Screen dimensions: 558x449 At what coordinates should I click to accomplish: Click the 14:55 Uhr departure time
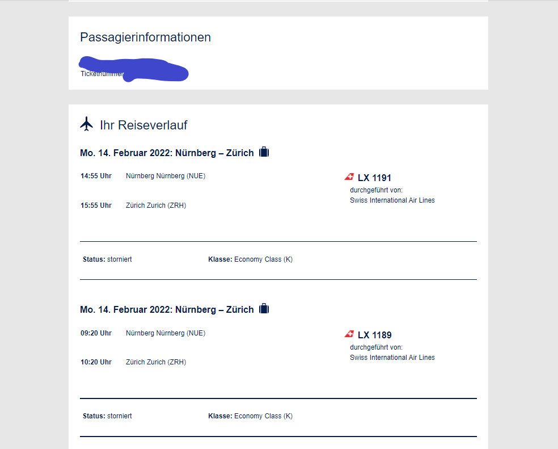click(x=96, y=176)
